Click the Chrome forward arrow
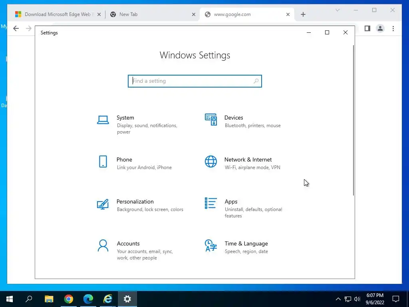Screen dimensions: 409x307 (x=29, y=28)
